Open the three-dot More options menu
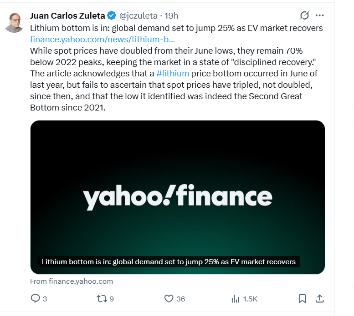The image size is (354, 316). pos(320,15)
